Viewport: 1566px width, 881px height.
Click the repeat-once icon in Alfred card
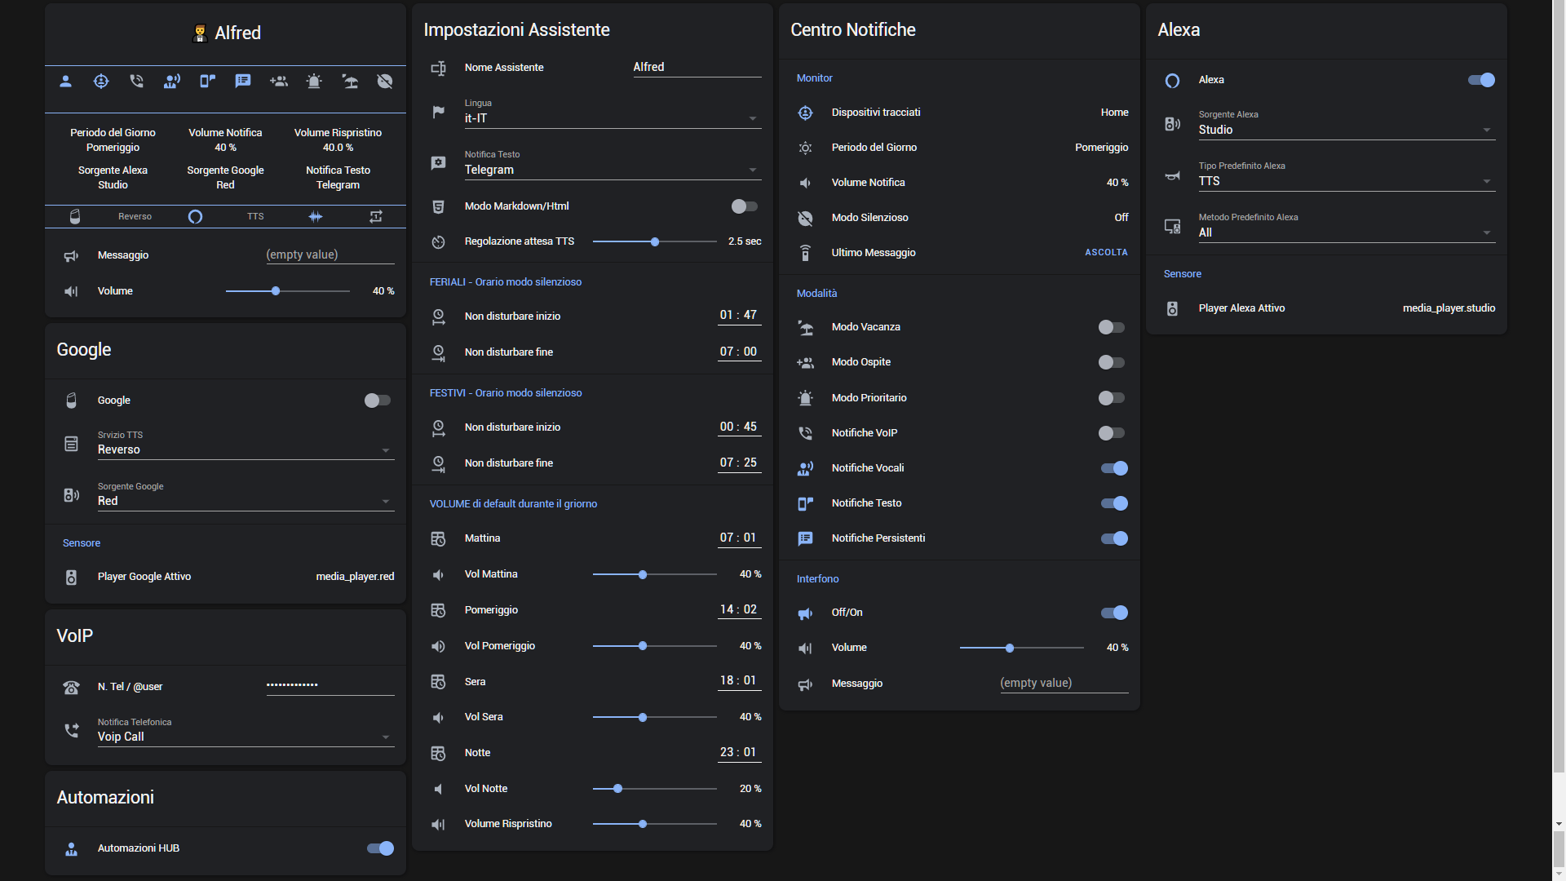pos(376,216)
